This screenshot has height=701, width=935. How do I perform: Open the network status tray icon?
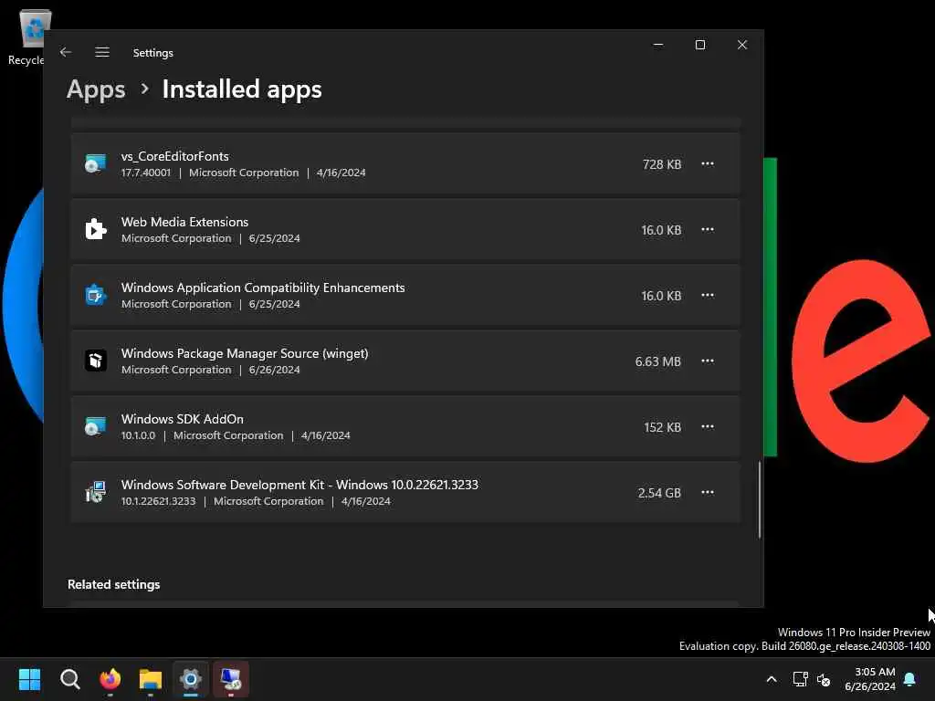coord(800,679)
